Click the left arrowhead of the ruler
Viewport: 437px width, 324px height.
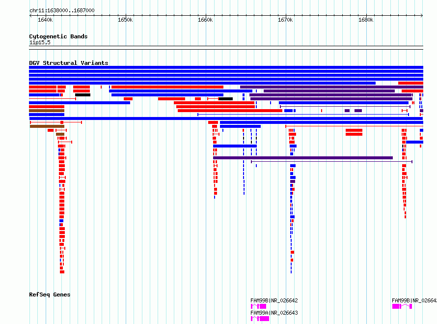coord(30,15)
